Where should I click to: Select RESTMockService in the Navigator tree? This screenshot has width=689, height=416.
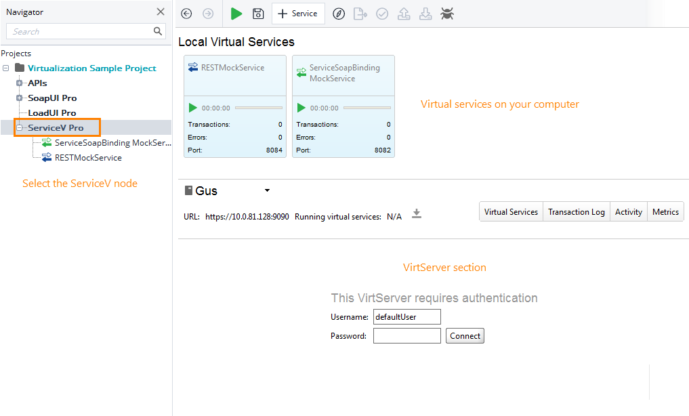point(88,158)
